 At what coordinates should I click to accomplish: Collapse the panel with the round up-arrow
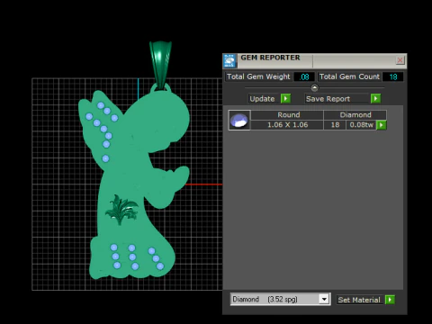click(314, 87)
